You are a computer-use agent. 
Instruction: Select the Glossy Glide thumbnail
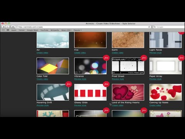pos(90,92)
